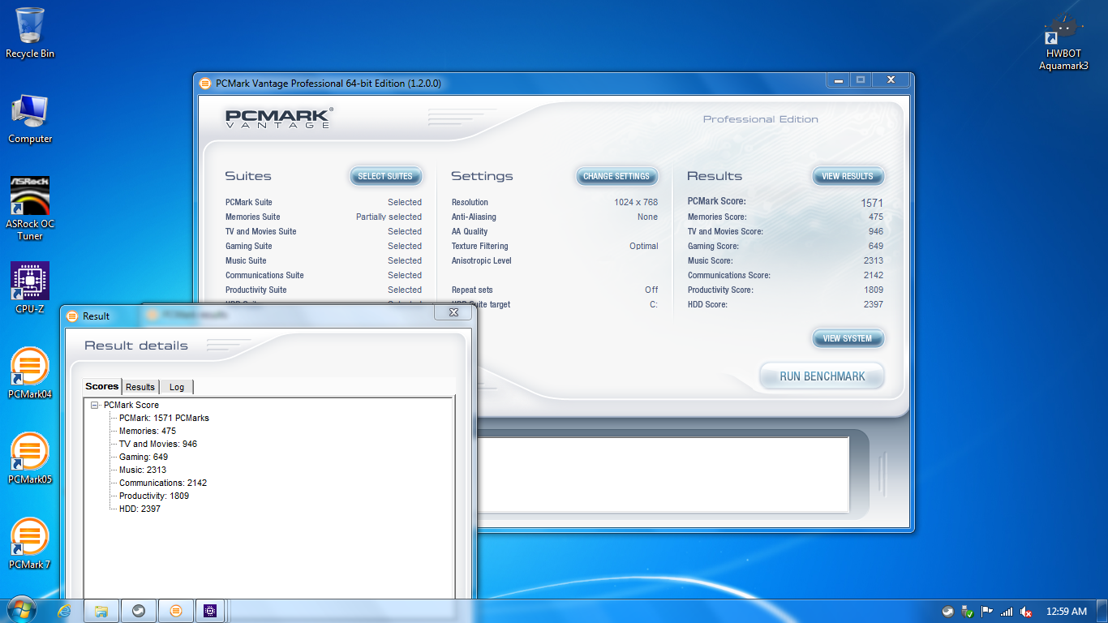This screenshot has width=1108, height=623.
Task: Open the Action Center flag tray icon
Action: tap(987, 612)
